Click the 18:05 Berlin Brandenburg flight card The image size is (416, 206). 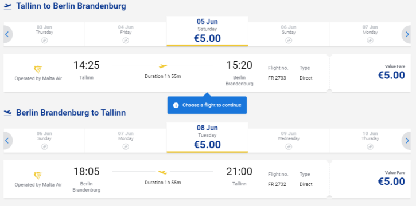point(166,179)
